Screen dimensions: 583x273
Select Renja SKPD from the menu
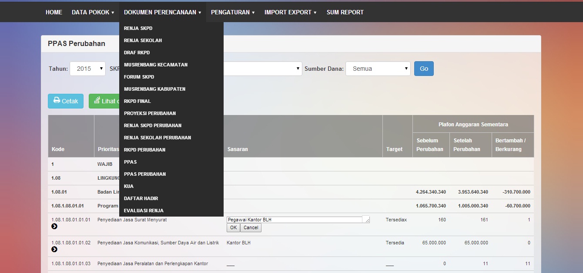(138, 28)
